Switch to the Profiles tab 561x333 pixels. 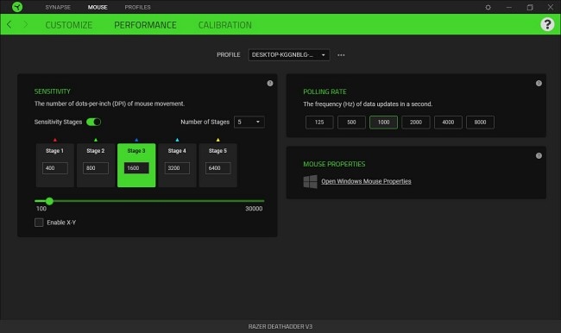coord(138,7)
